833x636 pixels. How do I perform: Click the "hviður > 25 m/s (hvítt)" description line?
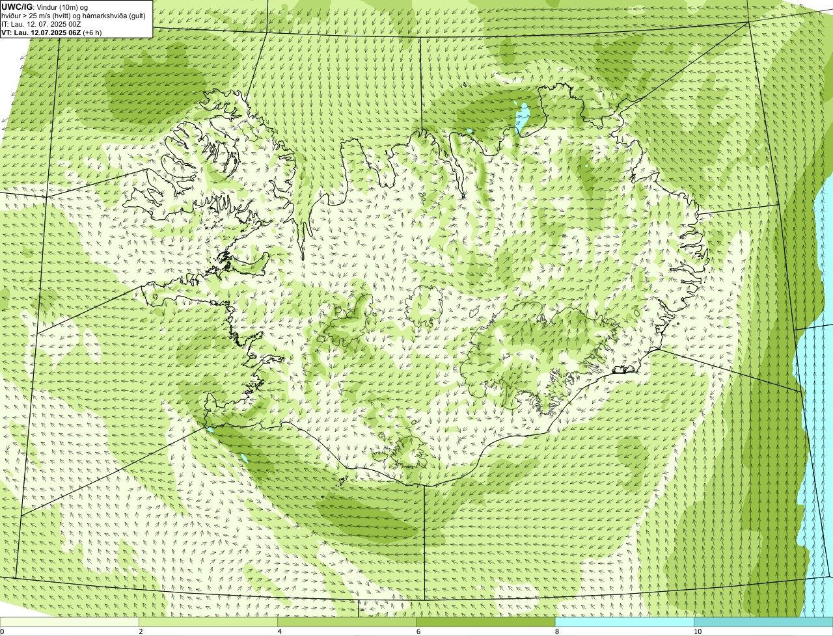pyautogui.click(x=74, y=16)
